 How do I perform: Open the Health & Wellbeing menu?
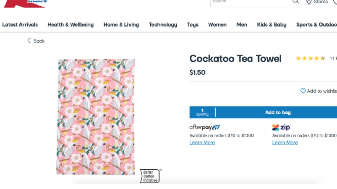71,25
